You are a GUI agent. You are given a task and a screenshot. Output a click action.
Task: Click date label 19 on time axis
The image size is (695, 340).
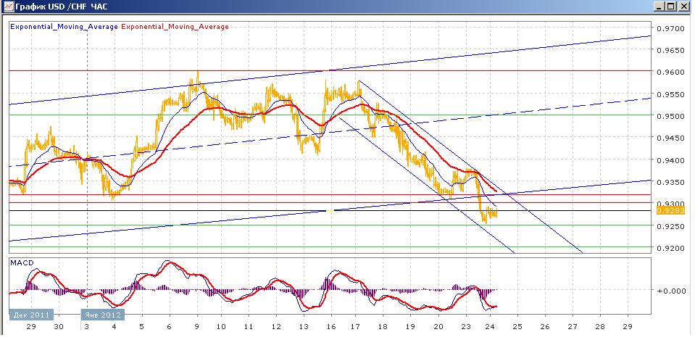pos(410,326)
